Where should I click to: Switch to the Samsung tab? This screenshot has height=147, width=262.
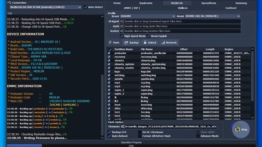tap(241, 3)
